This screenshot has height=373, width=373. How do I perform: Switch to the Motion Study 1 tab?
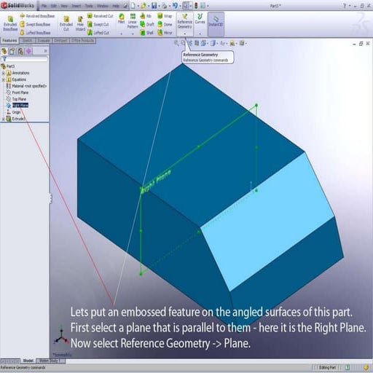(x=50, y=361)
